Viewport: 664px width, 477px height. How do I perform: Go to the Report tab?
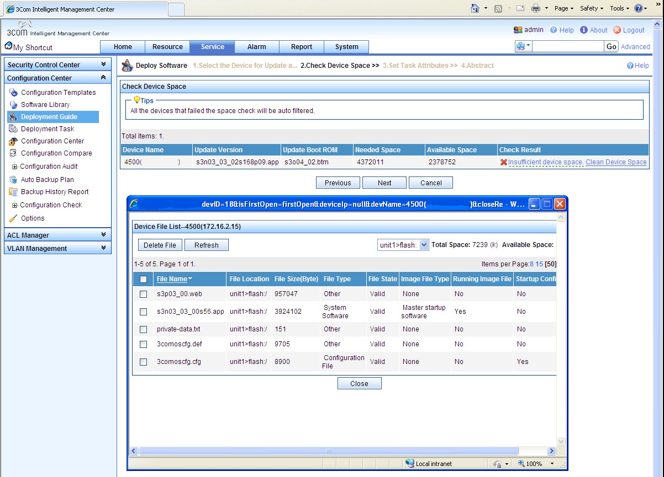[x=301, y=47]
